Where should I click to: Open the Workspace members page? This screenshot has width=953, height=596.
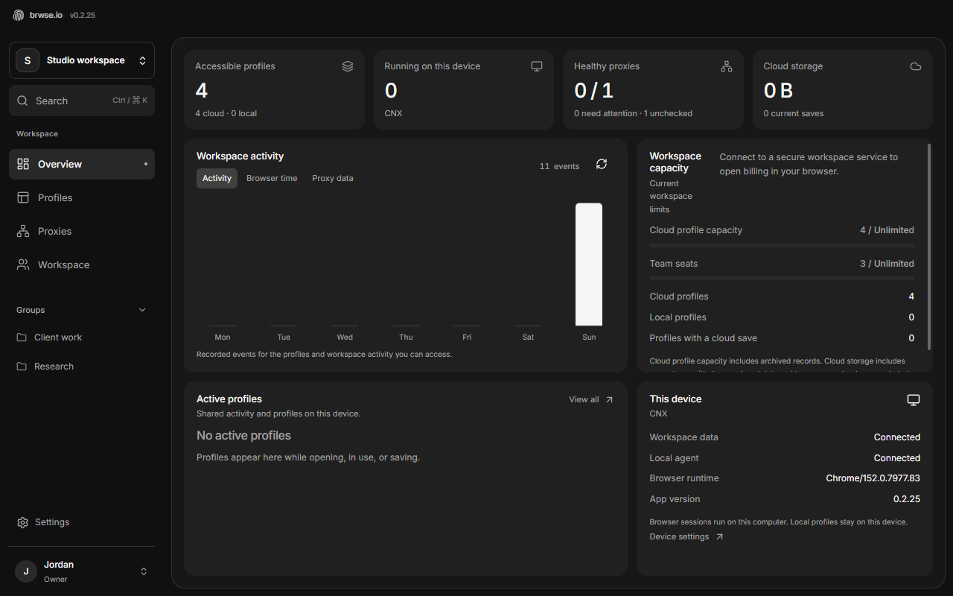click(82, 264)
